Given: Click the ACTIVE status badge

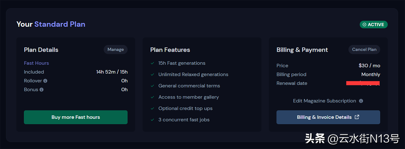Looking at the screenshot, I should [x=374, y=25].
